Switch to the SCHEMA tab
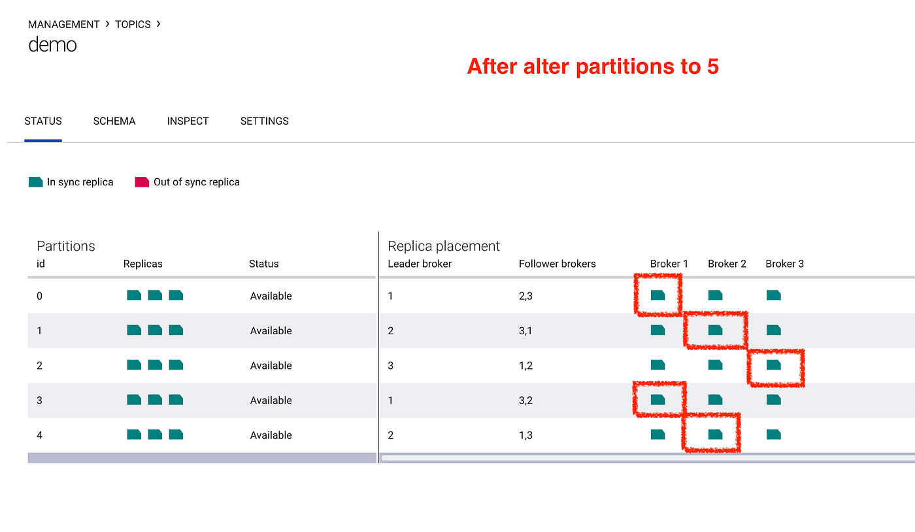Viewport: 915px width, 532px height. [x=114, y=121]
